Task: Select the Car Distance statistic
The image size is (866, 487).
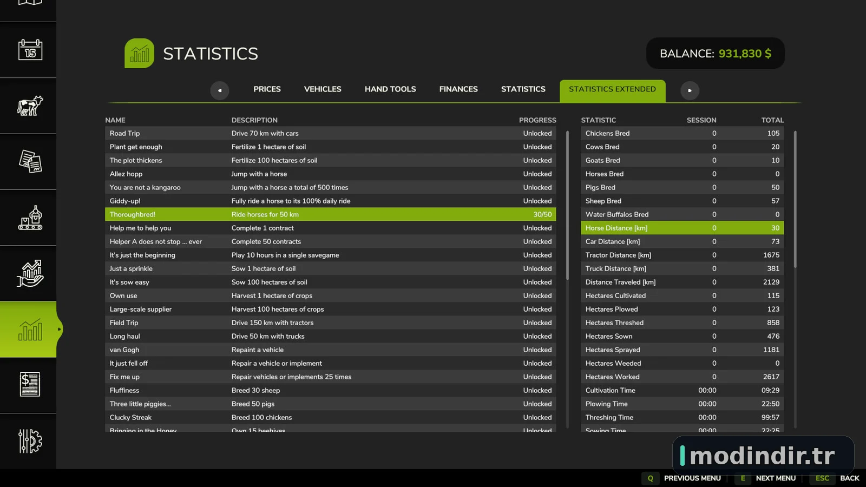Action: pos(682,241)
